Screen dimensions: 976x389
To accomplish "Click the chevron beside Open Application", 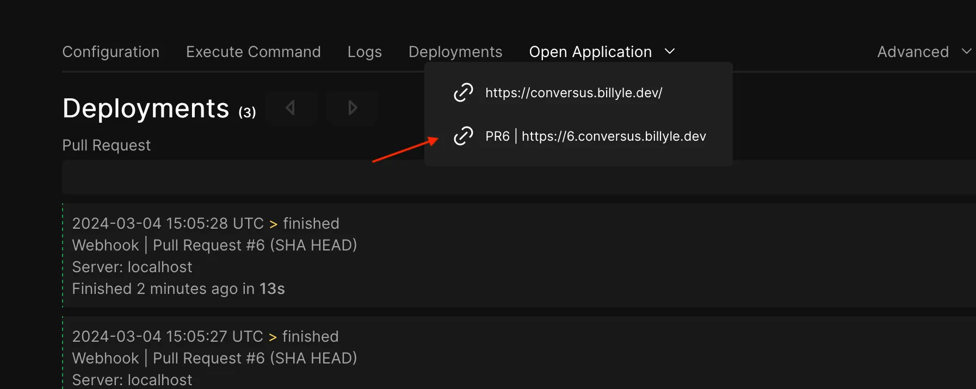I will 670,51.
